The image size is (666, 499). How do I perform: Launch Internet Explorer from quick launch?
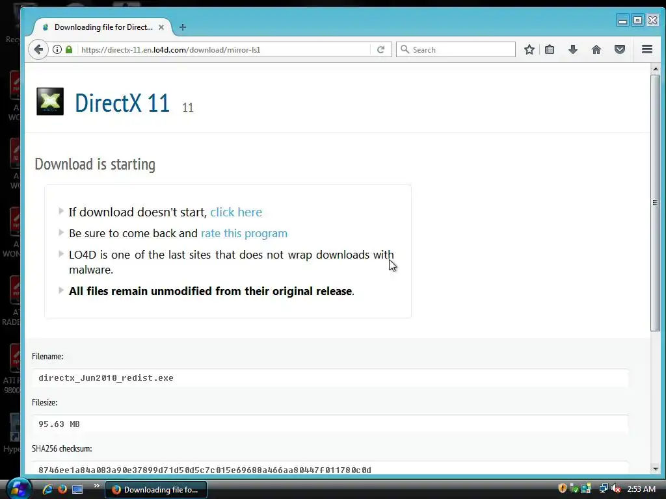coord(47,489)
